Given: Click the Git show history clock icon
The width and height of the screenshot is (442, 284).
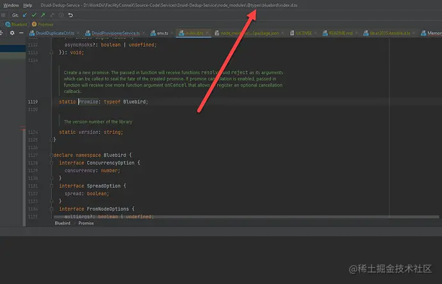Looking at the screenshot, I should 61,15.
